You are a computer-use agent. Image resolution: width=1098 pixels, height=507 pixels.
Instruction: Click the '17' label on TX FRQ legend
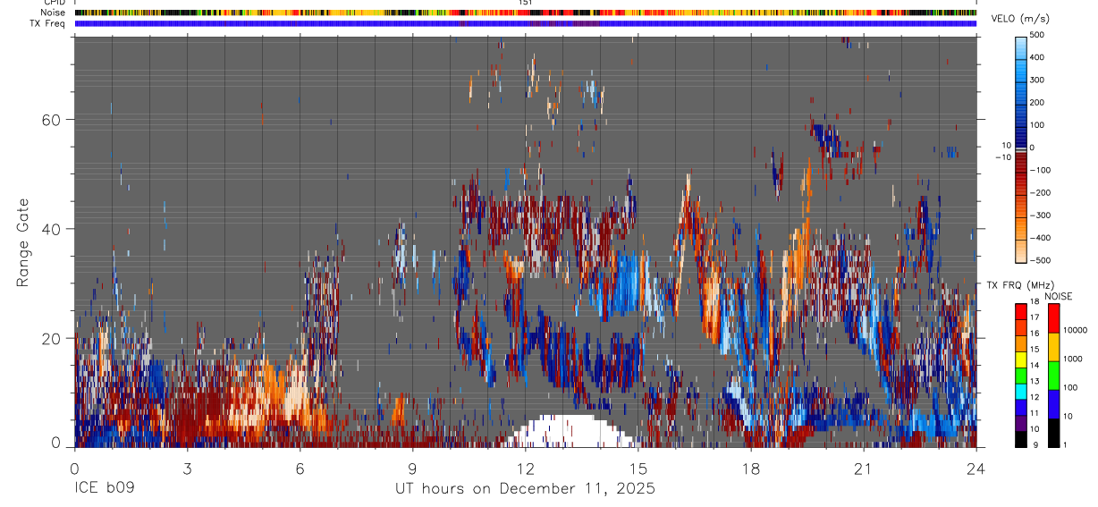(x=1035, y=317)
